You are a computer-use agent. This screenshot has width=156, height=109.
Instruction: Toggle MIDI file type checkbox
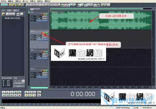(x=3, y=83)
